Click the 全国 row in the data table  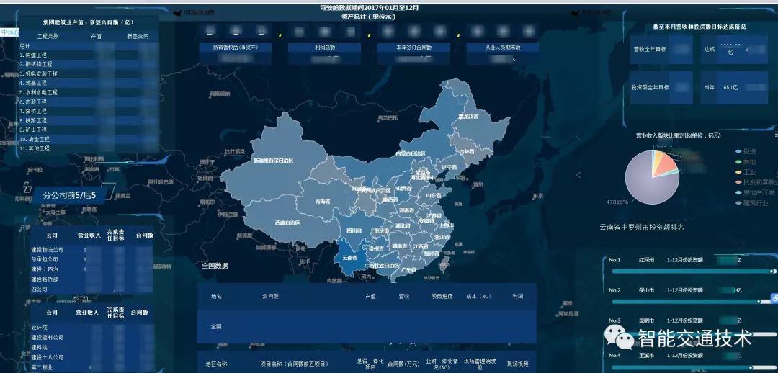366,327
